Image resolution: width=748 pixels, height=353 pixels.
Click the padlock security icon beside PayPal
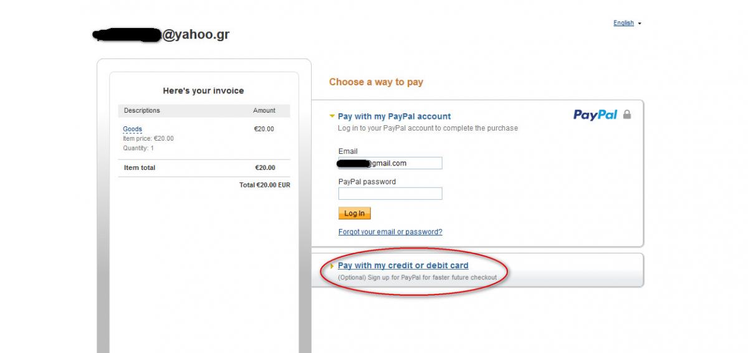point(627,115)
